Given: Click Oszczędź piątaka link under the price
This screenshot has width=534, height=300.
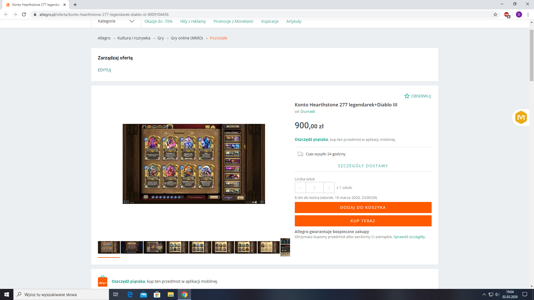Looking at the screenshot, I should [x=311, y=139].
